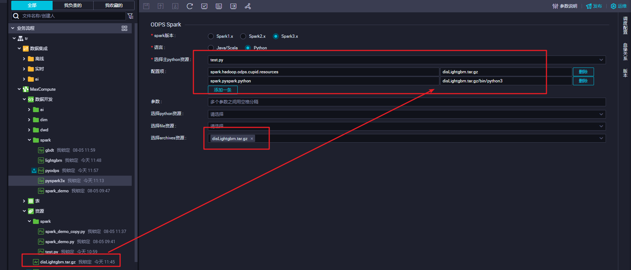Viewport: 631px width, 270px height.
Task: Click the 表 table icon in tree
Action: (x=31, y=201)
